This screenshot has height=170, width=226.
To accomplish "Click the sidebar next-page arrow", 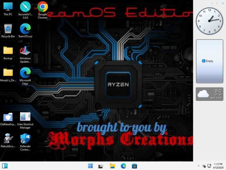I will [x=217, y=3].
